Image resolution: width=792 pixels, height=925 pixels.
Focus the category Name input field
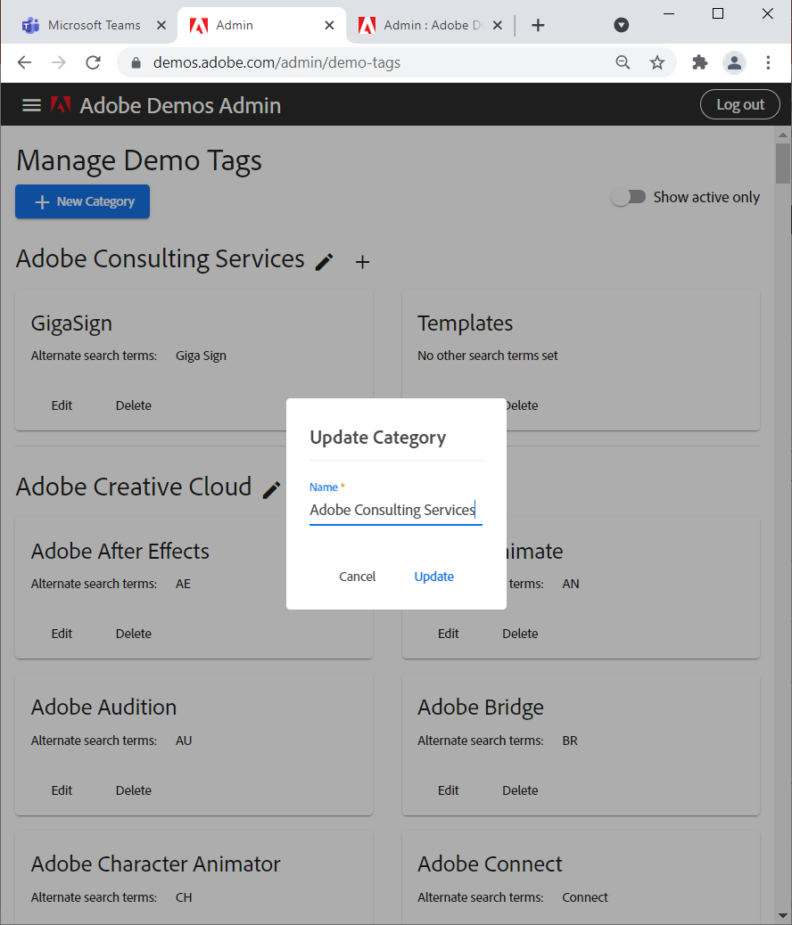396,510
